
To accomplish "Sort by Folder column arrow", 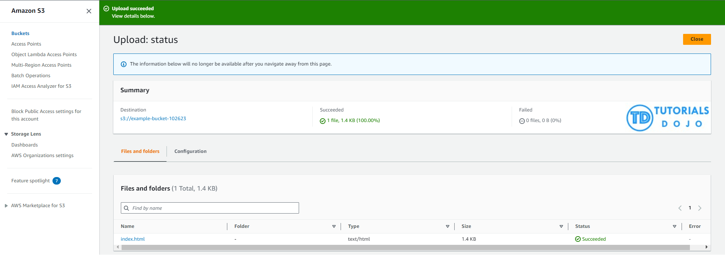I will tap(334, 226).
